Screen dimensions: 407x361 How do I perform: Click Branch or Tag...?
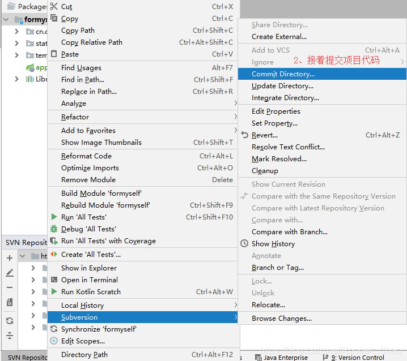coord(322,268)
